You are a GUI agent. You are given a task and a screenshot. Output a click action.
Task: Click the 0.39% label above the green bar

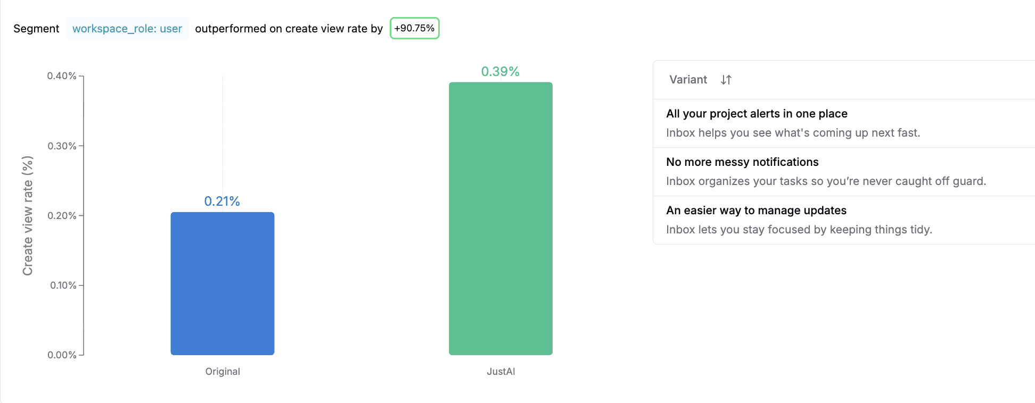(x=500, y=72)
